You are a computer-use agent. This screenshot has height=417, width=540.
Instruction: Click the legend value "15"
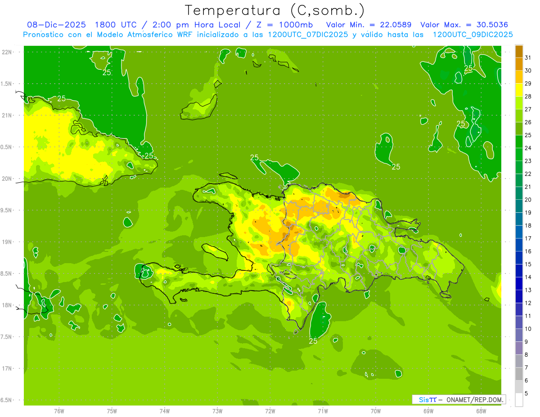click(528, 264)
